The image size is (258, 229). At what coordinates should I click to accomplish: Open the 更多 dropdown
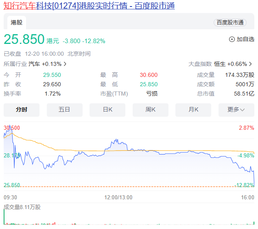[236, 110]
